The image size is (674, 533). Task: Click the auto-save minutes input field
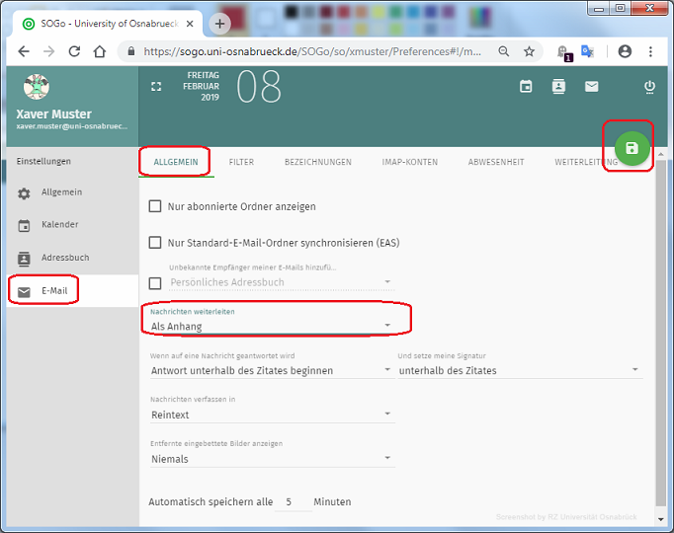click(294, 501)
